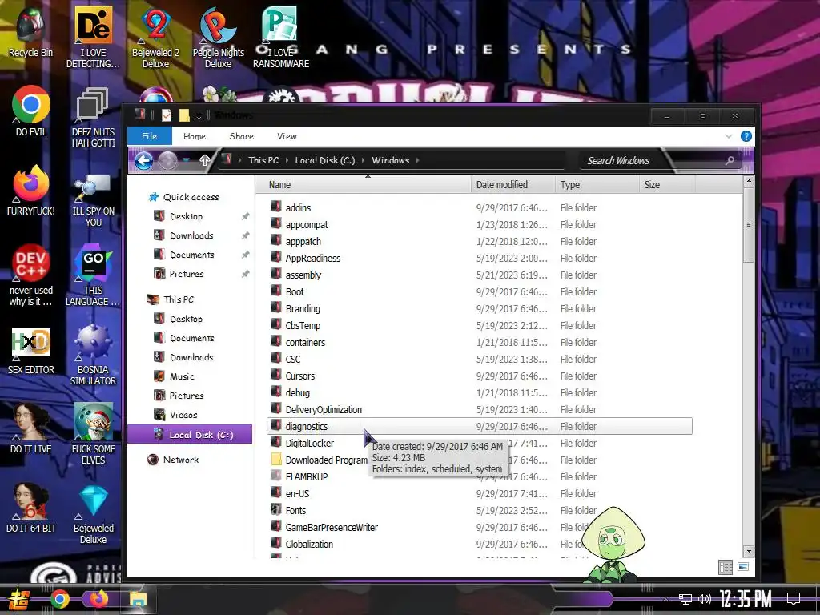Open the Home ribbon tab
Viewport: 820px width, 615px height.
195,136
